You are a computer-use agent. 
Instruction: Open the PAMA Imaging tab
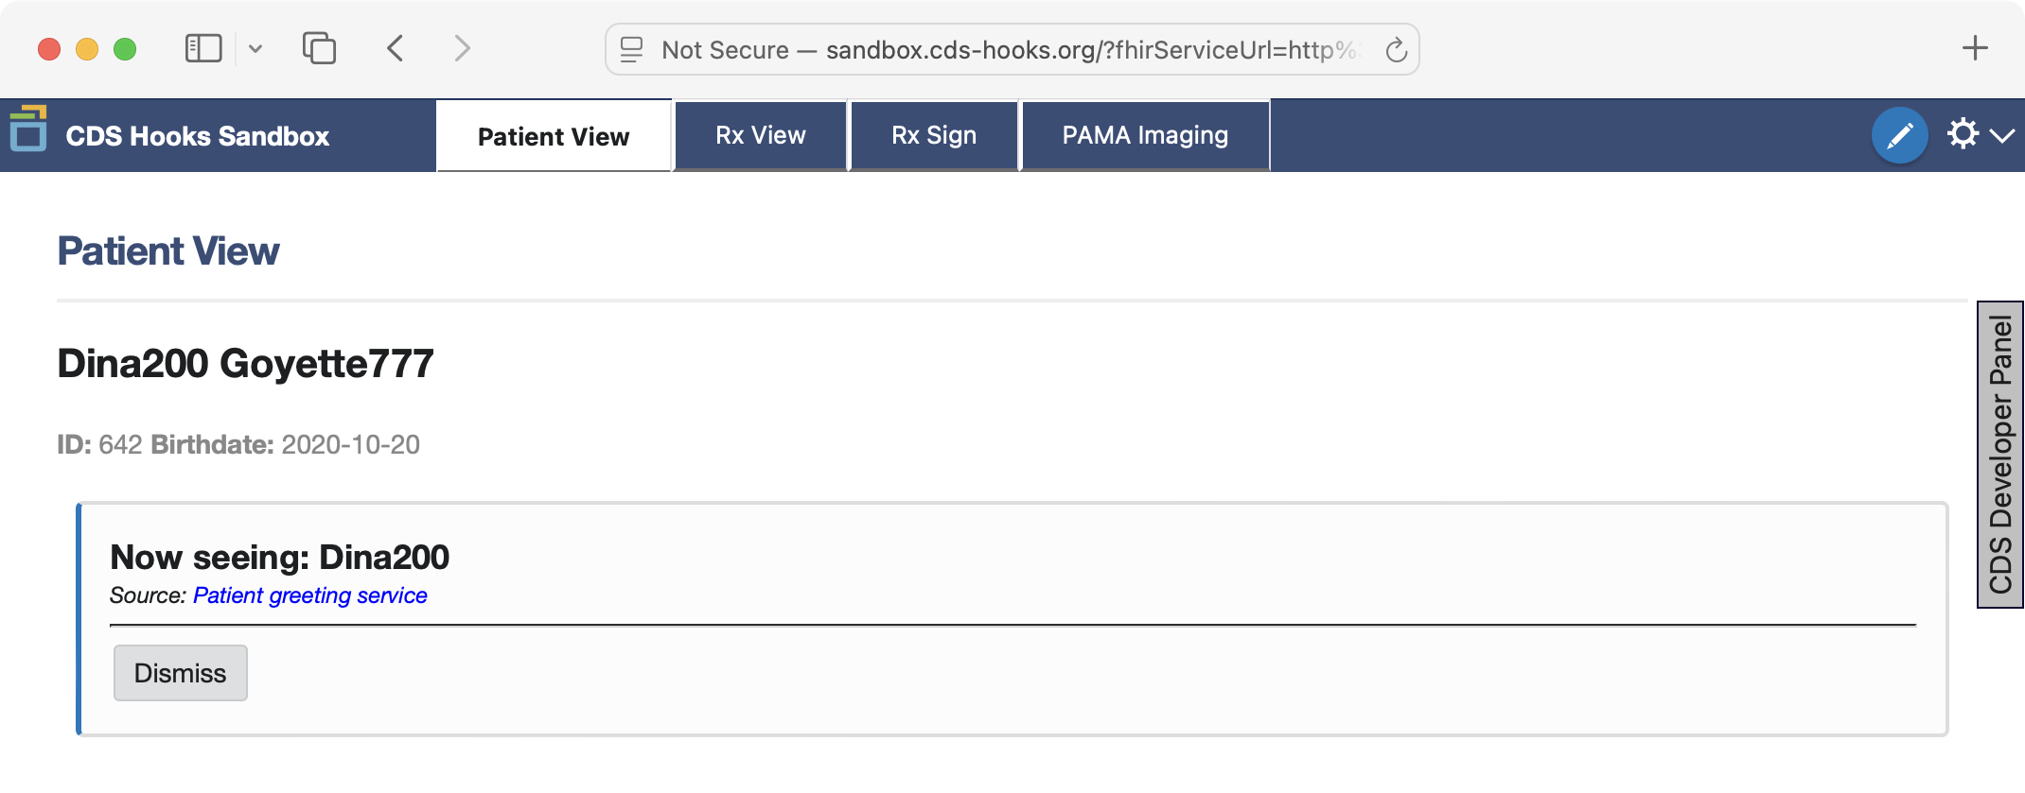[x=1144, y=134]
